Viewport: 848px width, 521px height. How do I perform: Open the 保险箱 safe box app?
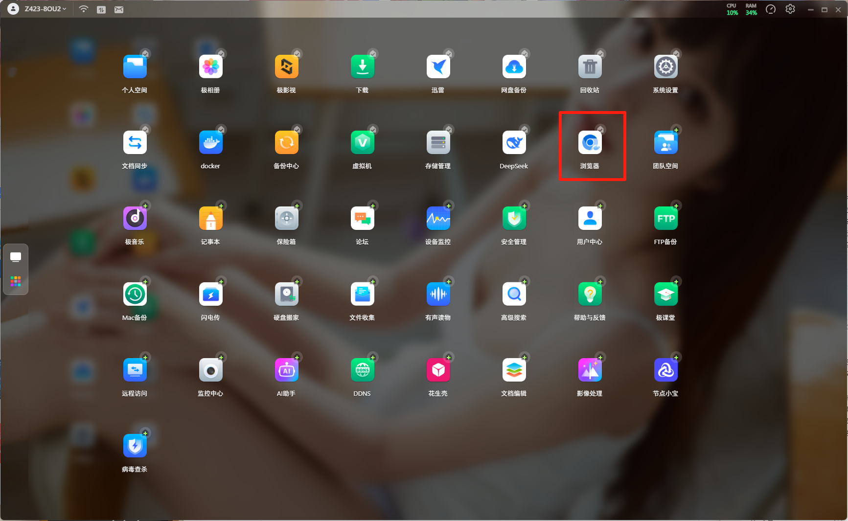click(287, 218)
